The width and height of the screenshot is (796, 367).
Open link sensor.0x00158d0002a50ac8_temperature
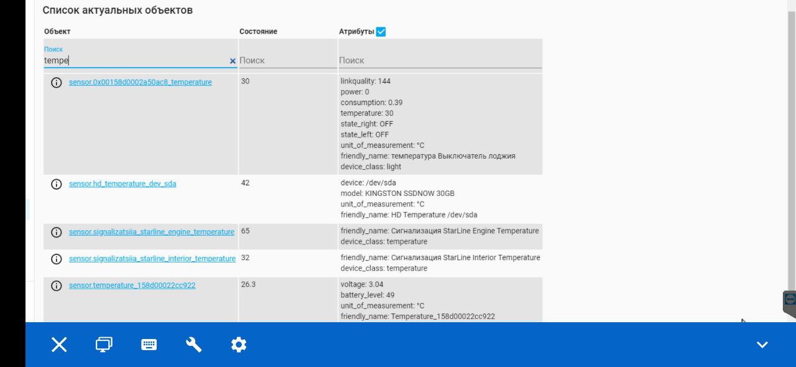point(140,82)
